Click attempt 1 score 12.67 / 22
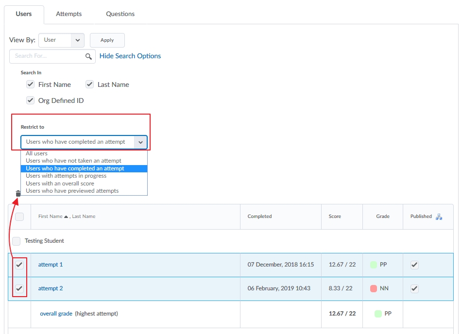 click(x=342, y=265)
